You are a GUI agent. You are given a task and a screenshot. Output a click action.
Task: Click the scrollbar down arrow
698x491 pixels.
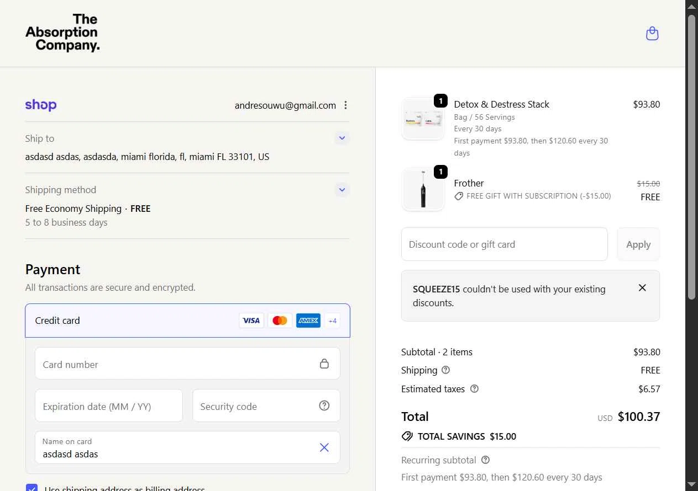click(691, 484)
